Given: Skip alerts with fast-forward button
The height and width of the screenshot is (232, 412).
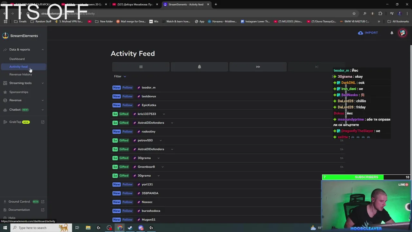Looking at the screenshot, I should [258, 67].
